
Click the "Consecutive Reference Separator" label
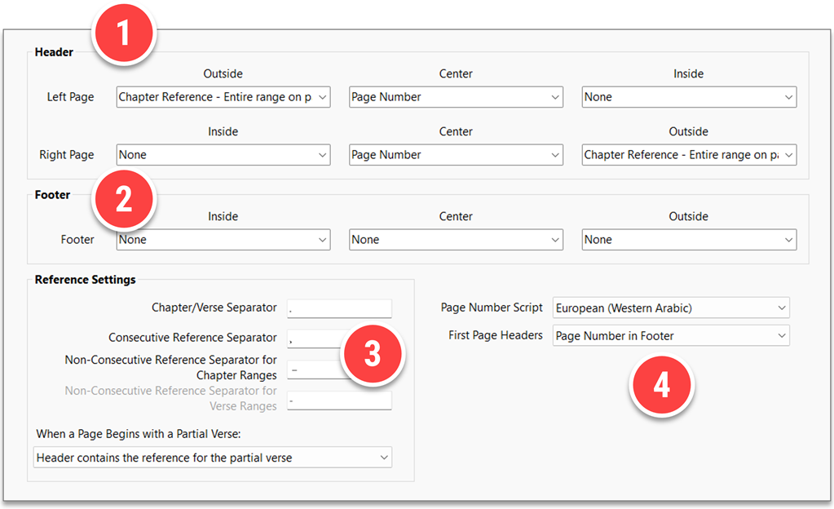[x=192, y=338]
